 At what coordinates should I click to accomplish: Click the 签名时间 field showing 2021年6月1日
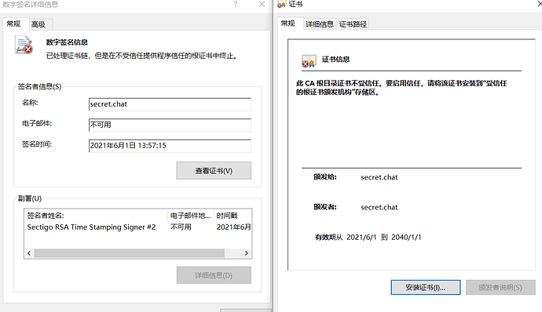click(170, 146)
